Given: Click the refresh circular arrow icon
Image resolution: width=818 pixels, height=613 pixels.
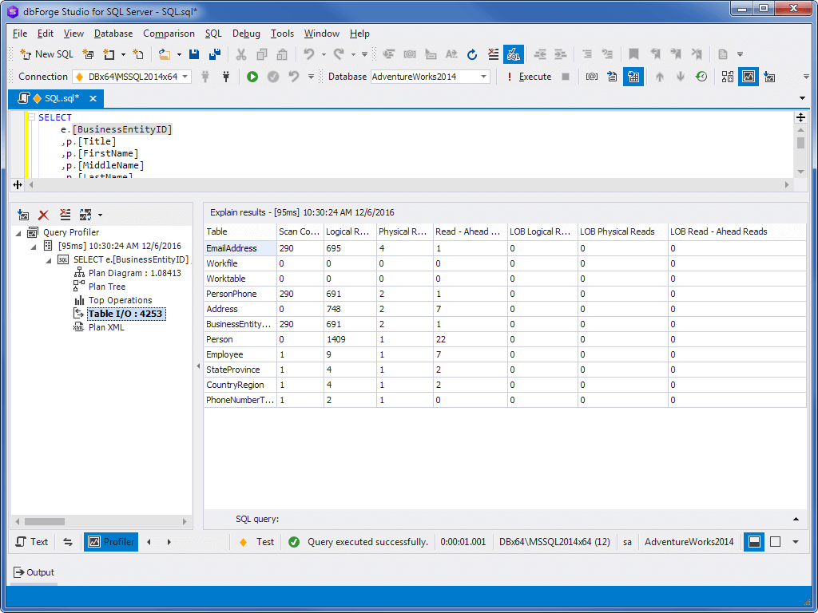Looking at the screenshot, I should (472, 54).
